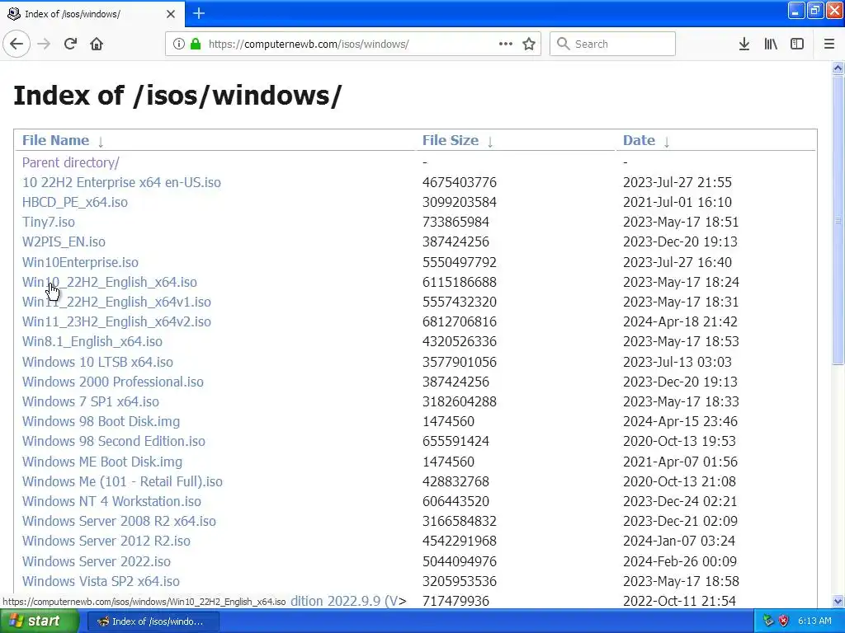
Task: Open page actions three-dot menu
Action: click(x=506, y=44)
